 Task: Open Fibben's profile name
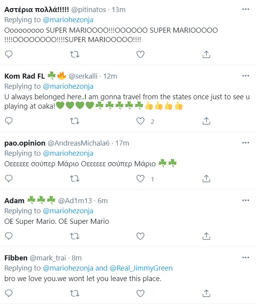[15, 258]
